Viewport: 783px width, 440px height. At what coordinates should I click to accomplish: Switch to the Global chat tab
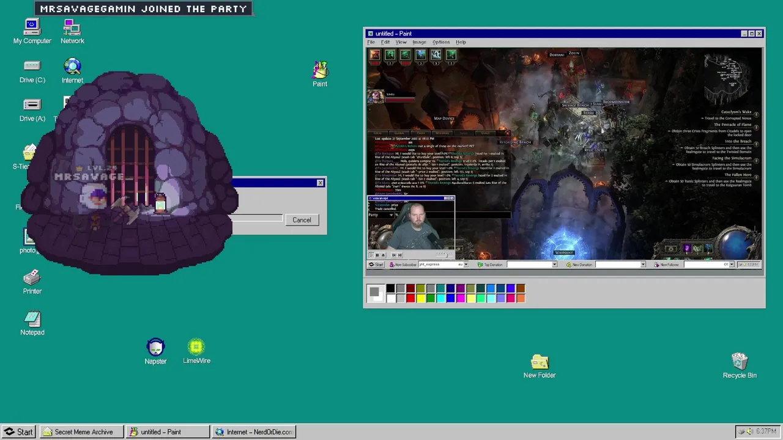[399, 133]
